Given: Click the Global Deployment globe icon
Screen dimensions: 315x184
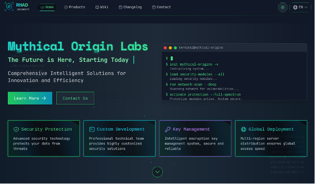Looking at the screenshot, I should click(x=243, y=129).
